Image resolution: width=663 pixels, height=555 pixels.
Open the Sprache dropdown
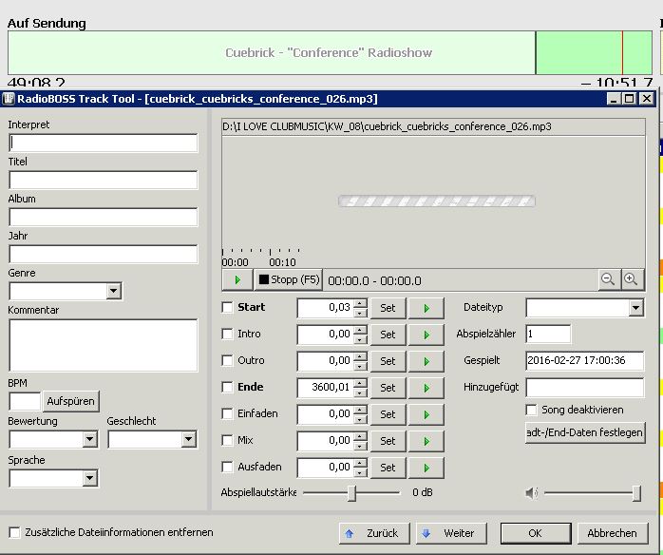(89, 478)
